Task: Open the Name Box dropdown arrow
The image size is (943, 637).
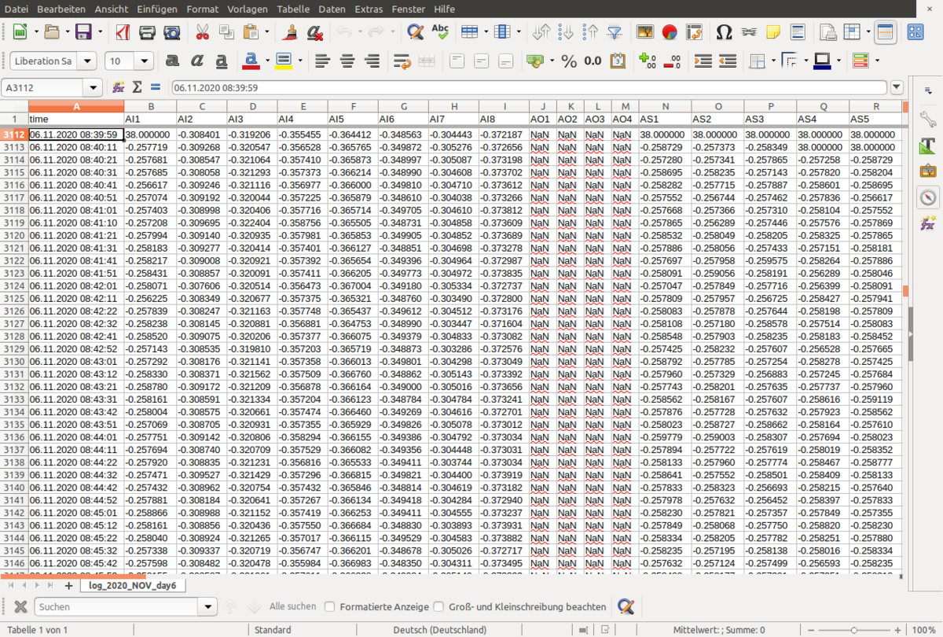Action: [94, 87]
